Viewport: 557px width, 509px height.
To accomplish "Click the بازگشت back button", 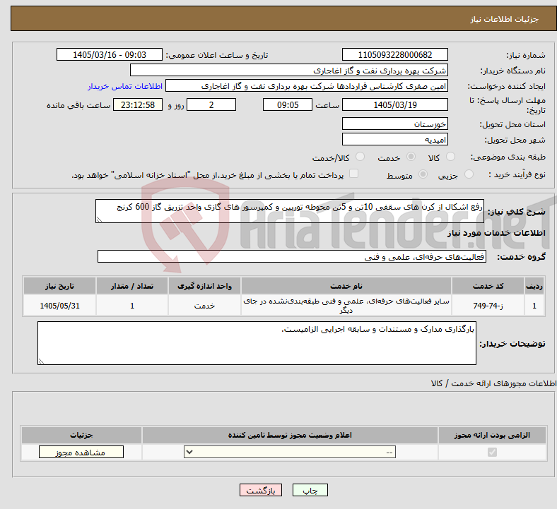I will coord(261,490).
